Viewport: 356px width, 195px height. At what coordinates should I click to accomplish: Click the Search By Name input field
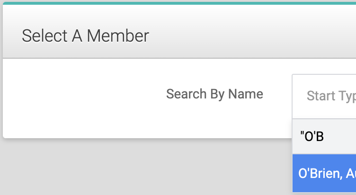(x=324, y=96)
